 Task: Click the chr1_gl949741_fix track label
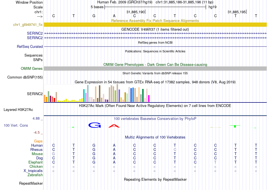(x=28, y=24)
